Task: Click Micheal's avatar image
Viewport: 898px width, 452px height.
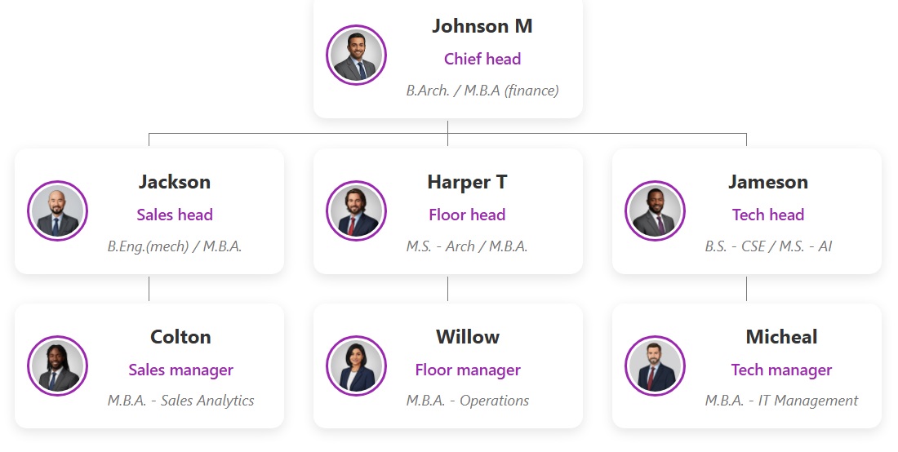Action: [x=655, y=366]
